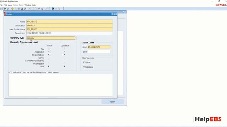Click the Attachments paperclip toolbar icon
This screenshot has width=227, height=127.
click(56, 8)
